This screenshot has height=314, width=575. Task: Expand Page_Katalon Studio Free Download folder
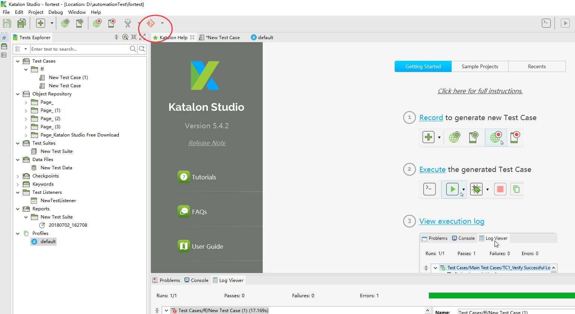coord(26,135)
